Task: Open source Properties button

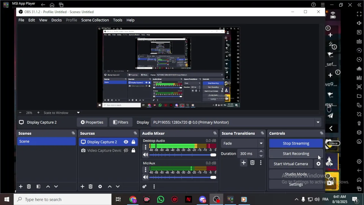Action: click(x=92, y=122)
